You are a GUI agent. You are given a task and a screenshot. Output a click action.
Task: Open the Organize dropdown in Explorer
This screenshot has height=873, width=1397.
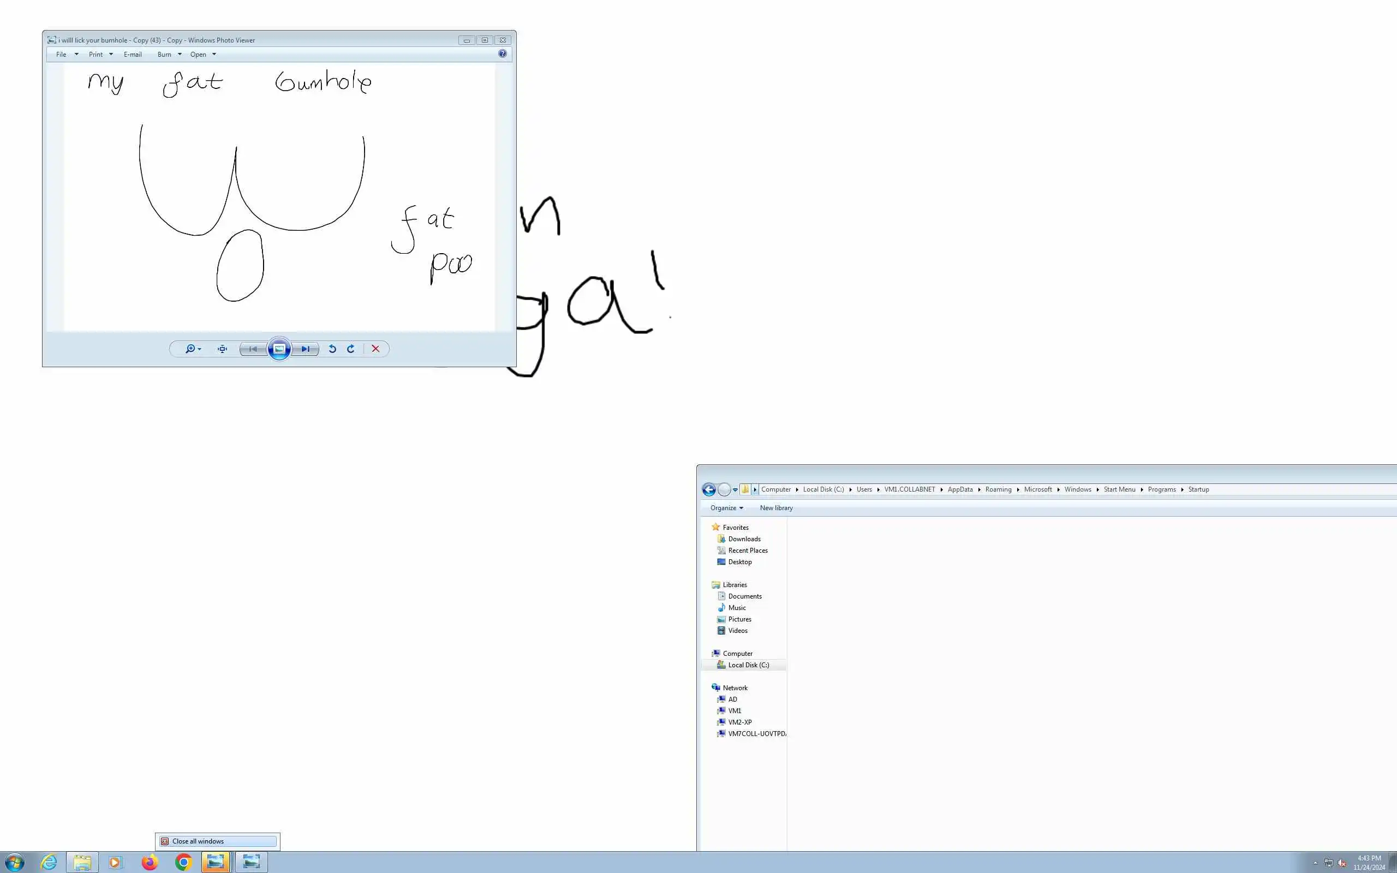726,507
